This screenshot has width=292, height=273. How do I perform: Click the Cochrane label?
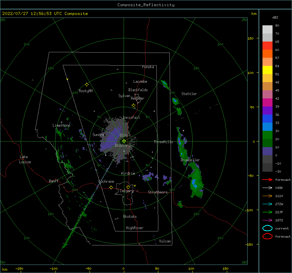click(x=106, y=181)
